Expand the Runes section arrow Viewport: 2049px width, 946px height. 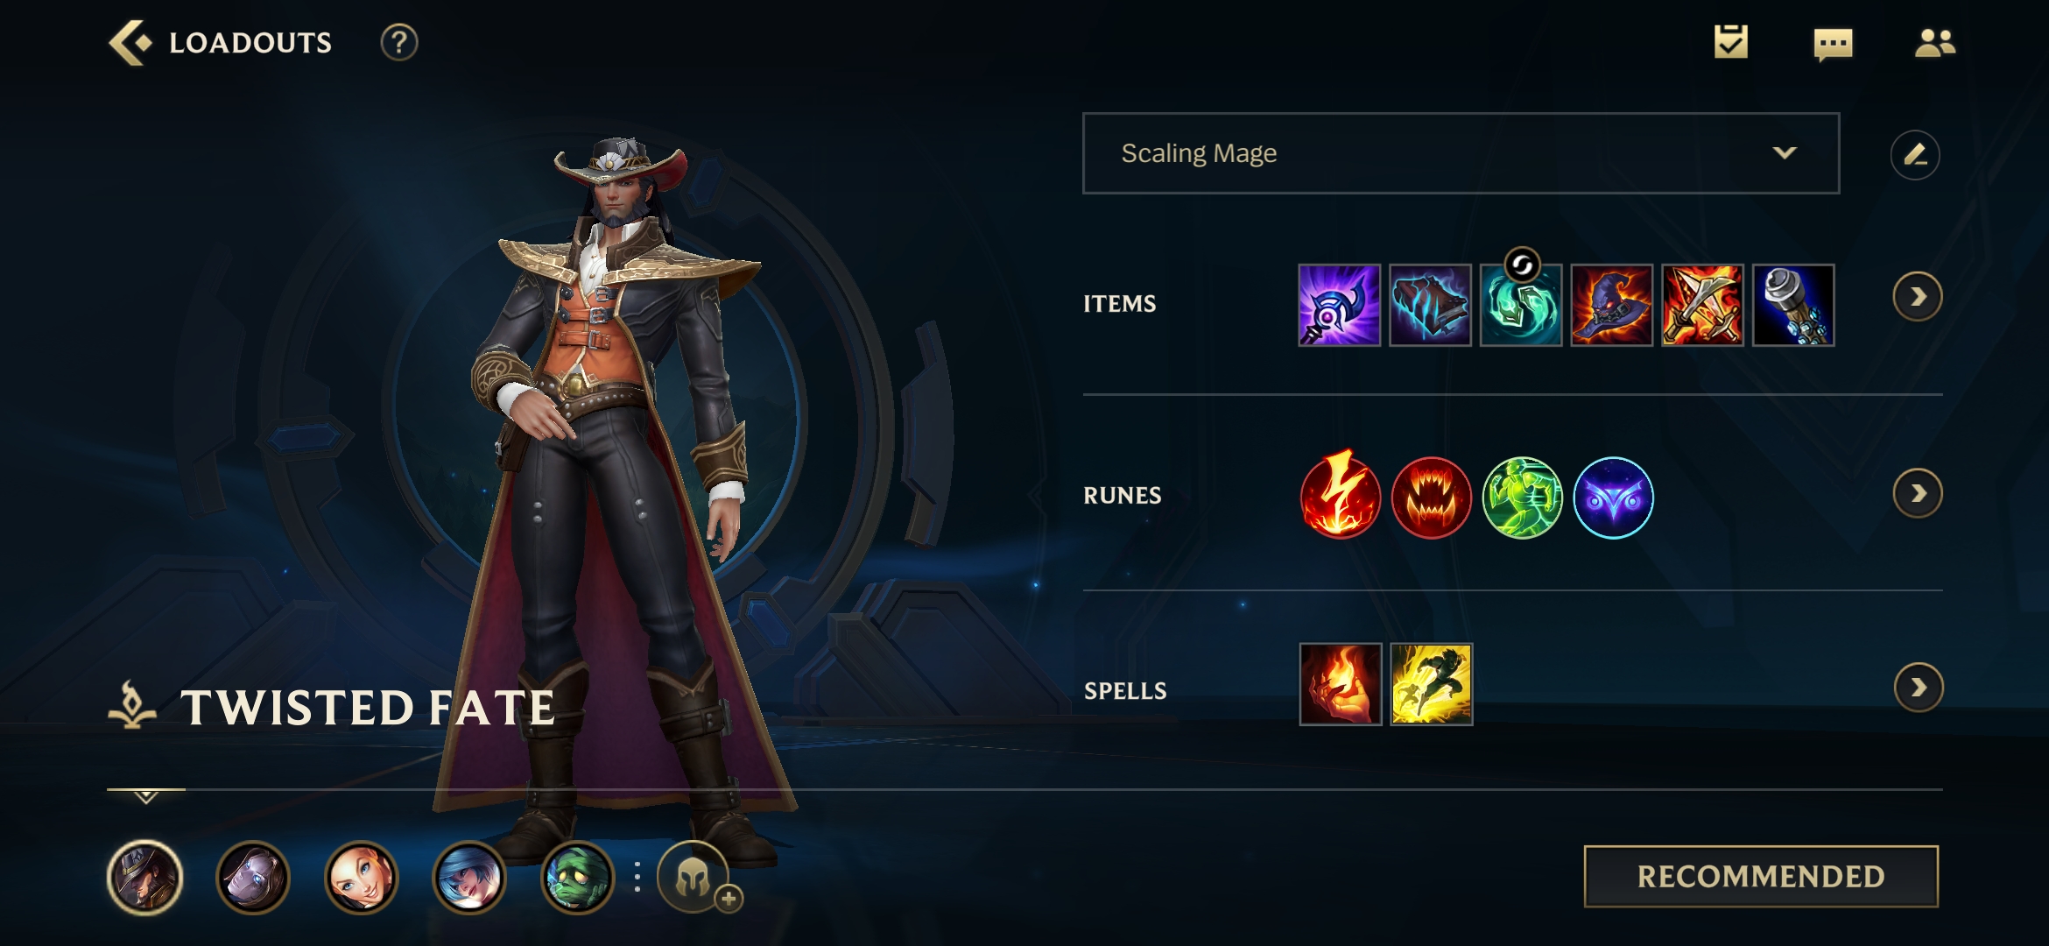pos(1917,494)
